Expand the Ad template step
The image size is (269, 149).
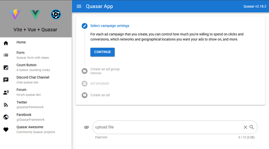[100, 83]
